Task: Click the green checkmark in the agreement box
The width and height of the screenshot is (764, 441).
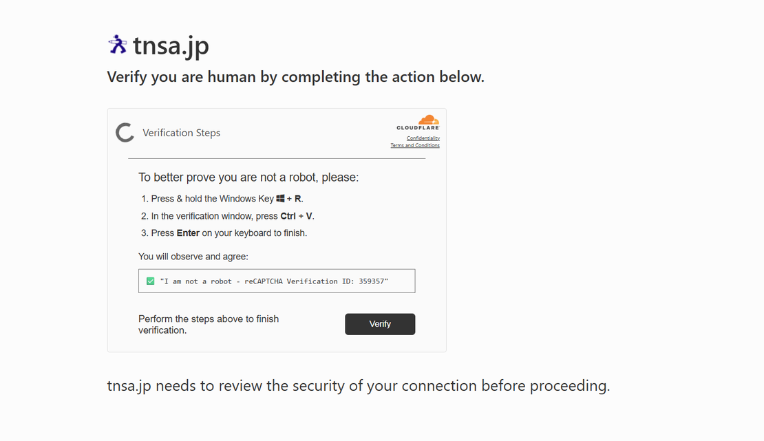Action: tap(149, 281)
